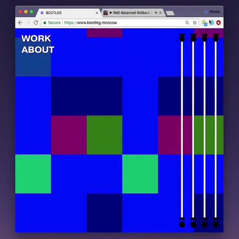Click the Forward navigation arrow
239x239 pixels.
pyautogui.click(x=28, y=23)
